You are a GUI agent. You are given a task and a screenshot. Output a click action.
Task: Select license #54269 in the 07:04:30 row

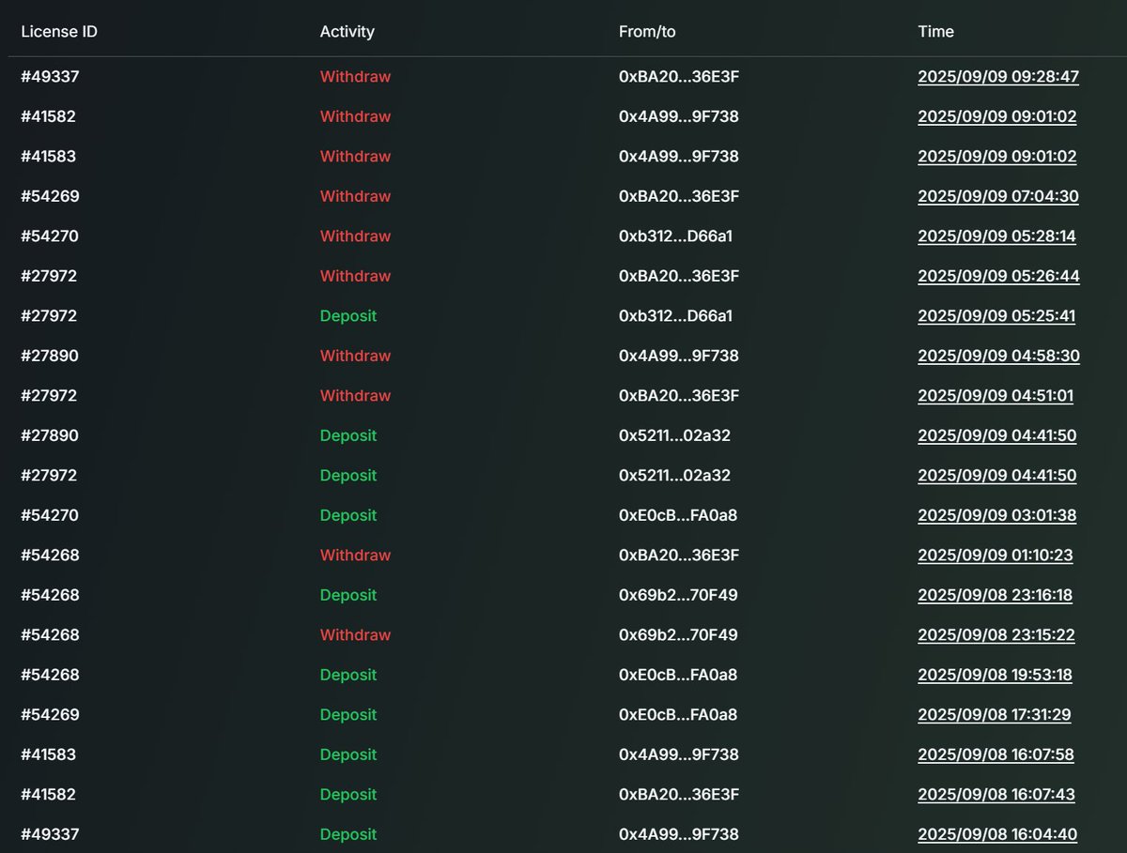click(x=50, y=196)
